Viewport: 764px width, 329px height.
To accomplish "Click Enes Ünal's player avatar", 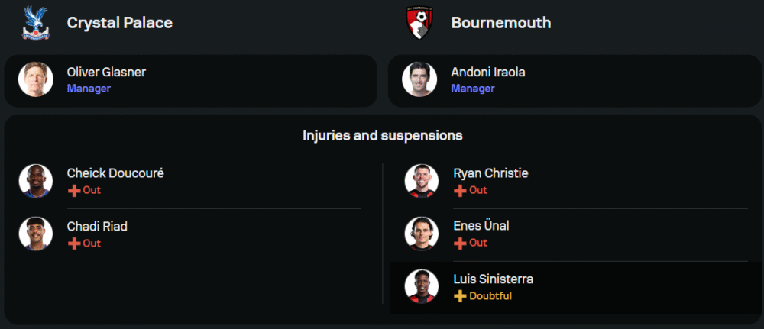I will (x=422, y=234).
